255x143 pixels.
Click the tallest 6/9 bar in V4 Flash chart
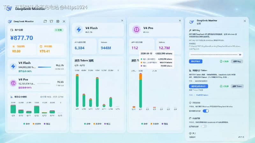[x=77, y=90]
